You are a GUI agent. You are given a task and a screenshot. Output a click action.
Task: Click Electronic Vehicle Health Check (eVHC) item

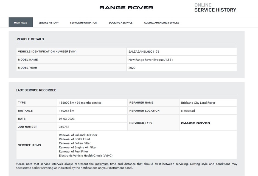(85, 155)
